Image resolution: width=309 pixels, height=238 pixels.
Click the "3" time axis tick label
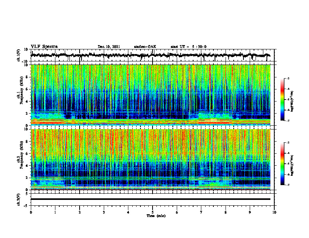pos(104,212)
